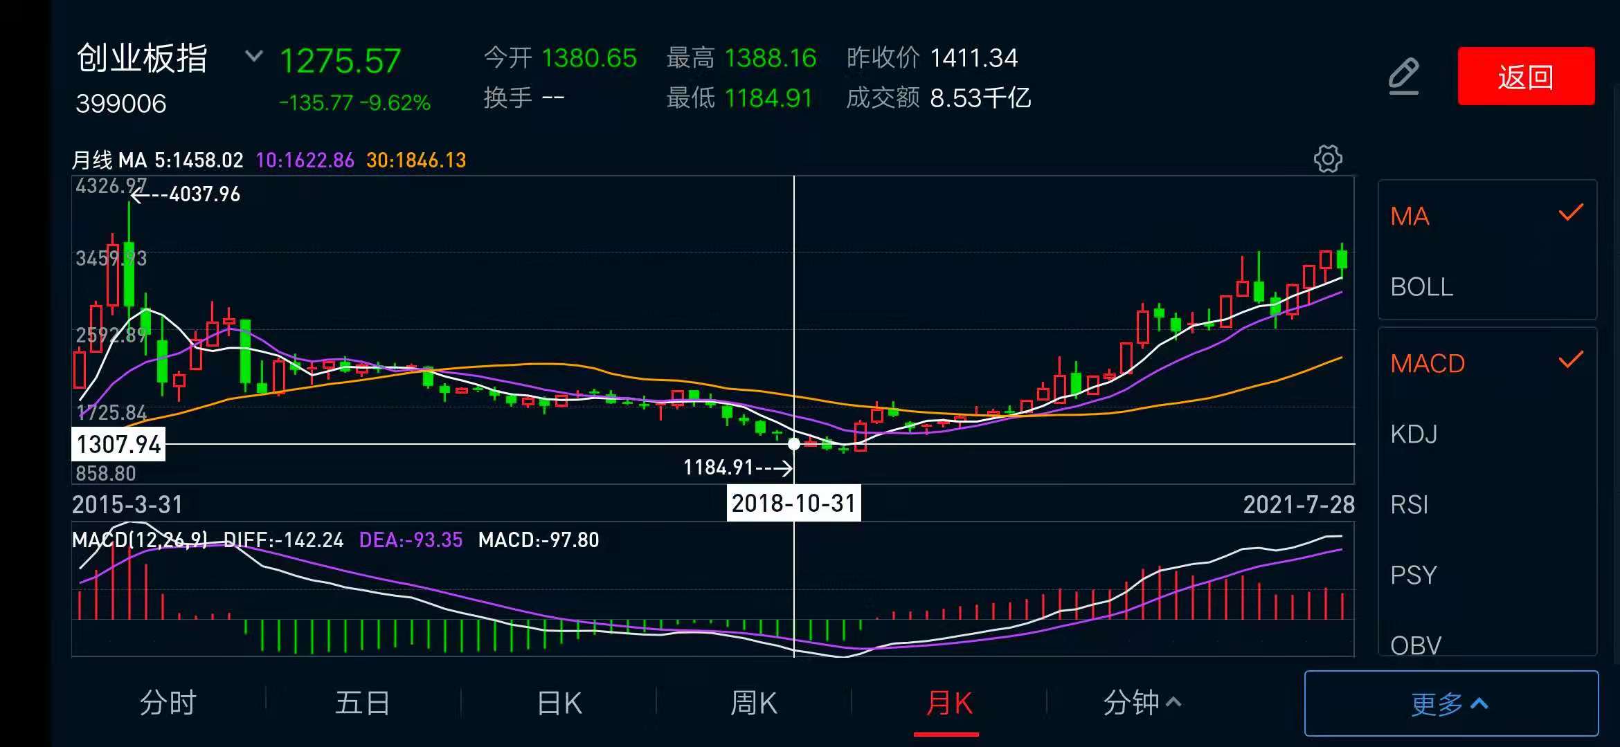Switch to the 分时 tab

pos(168,703)
